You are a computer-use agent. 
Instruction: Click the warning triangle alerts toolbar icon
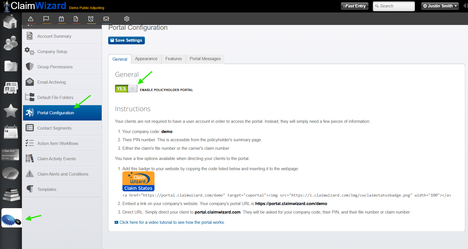(x=31, y=19)
